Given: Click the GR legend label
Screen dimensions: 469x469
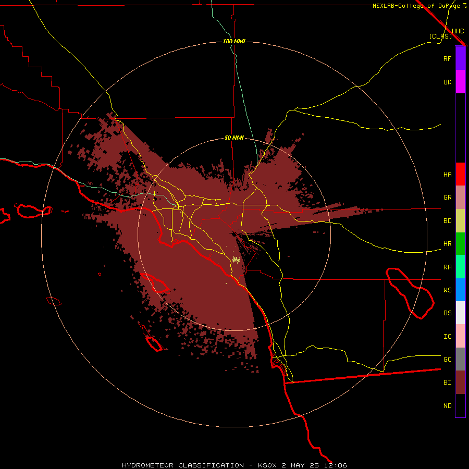Looking at the screenshot, I should pos(447,198).
